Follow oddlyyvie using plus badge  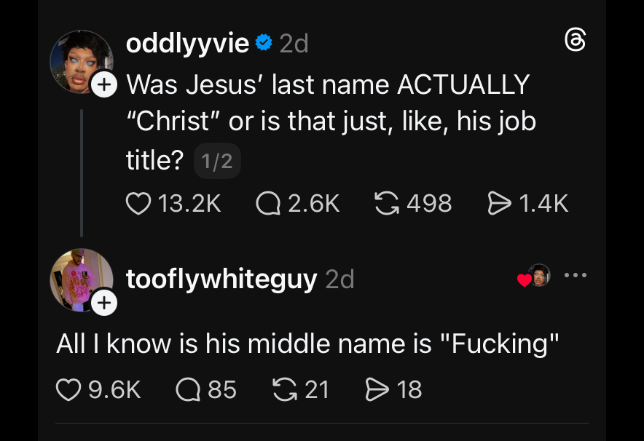click(x=103, y=84)
